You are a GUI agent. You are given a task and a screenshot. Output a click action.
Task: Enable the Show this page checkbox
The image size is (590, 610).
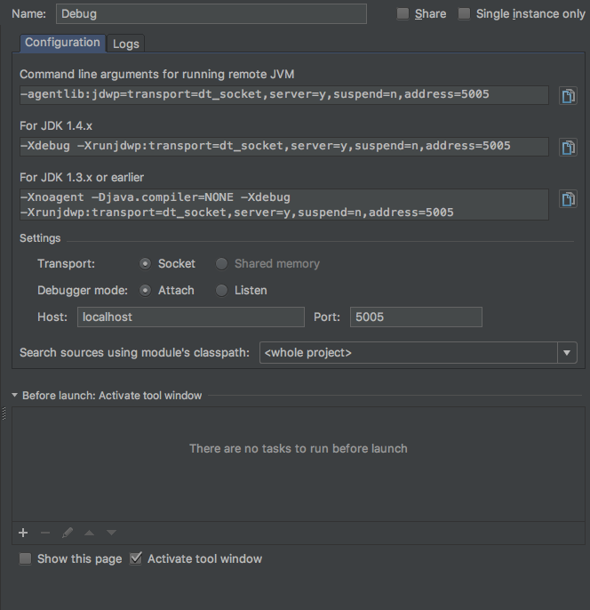point(26,559)
